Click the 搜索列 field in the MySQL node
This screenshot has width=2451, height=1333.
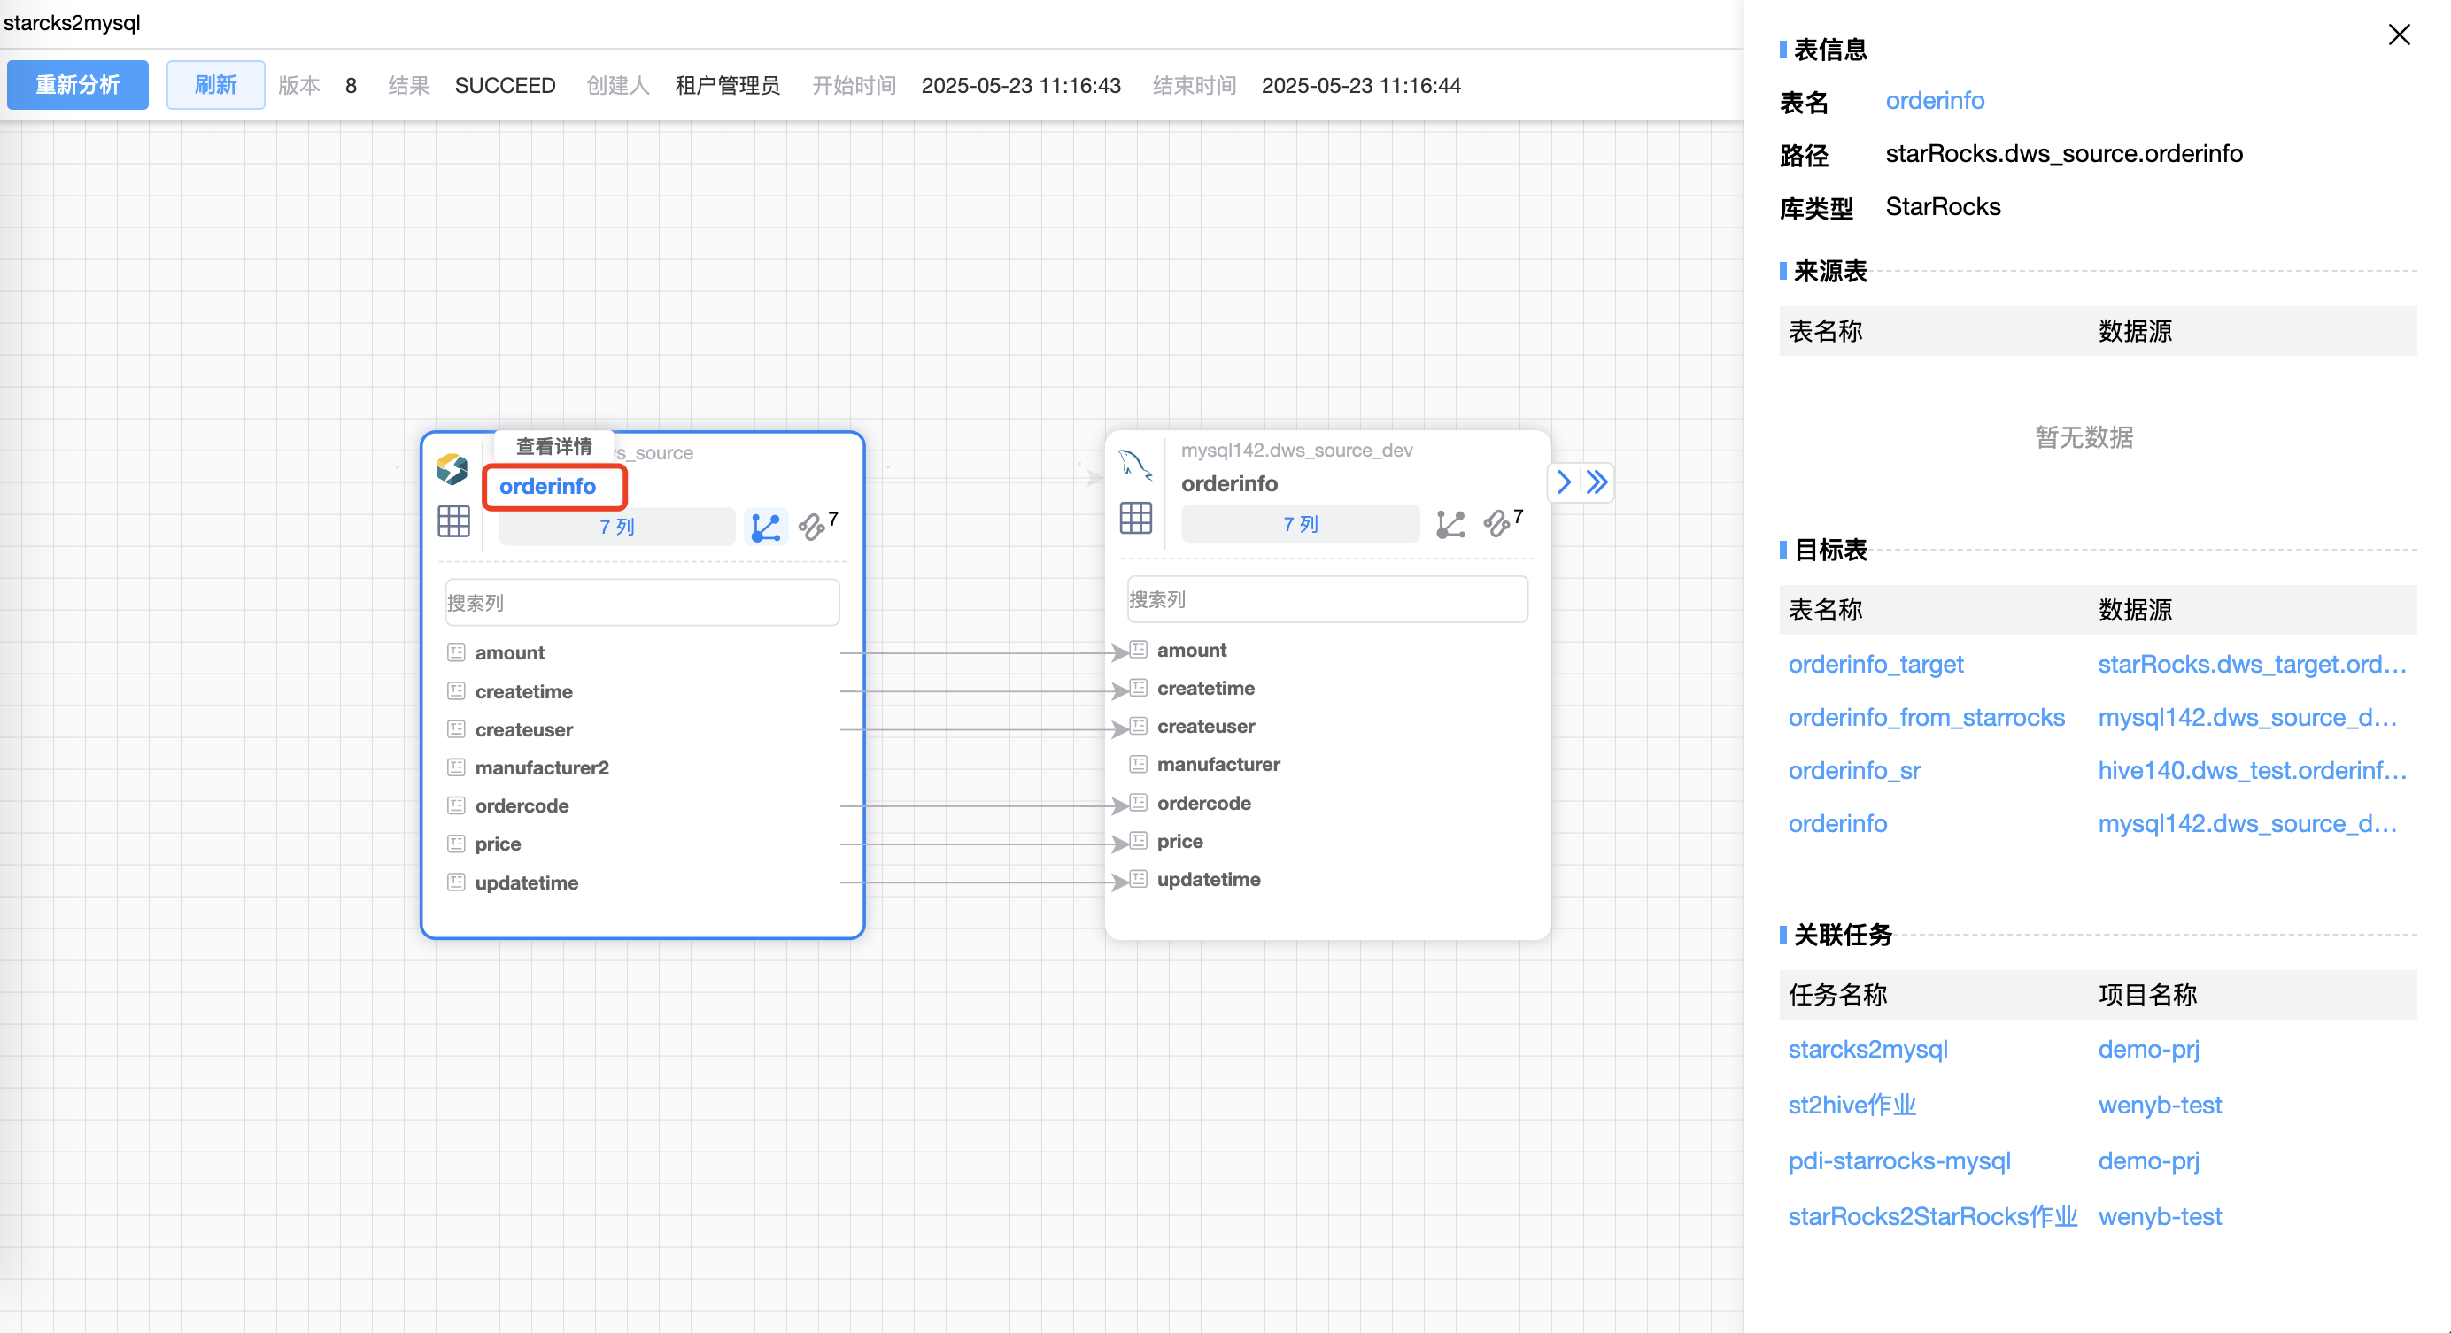[x=1326, y=600]
